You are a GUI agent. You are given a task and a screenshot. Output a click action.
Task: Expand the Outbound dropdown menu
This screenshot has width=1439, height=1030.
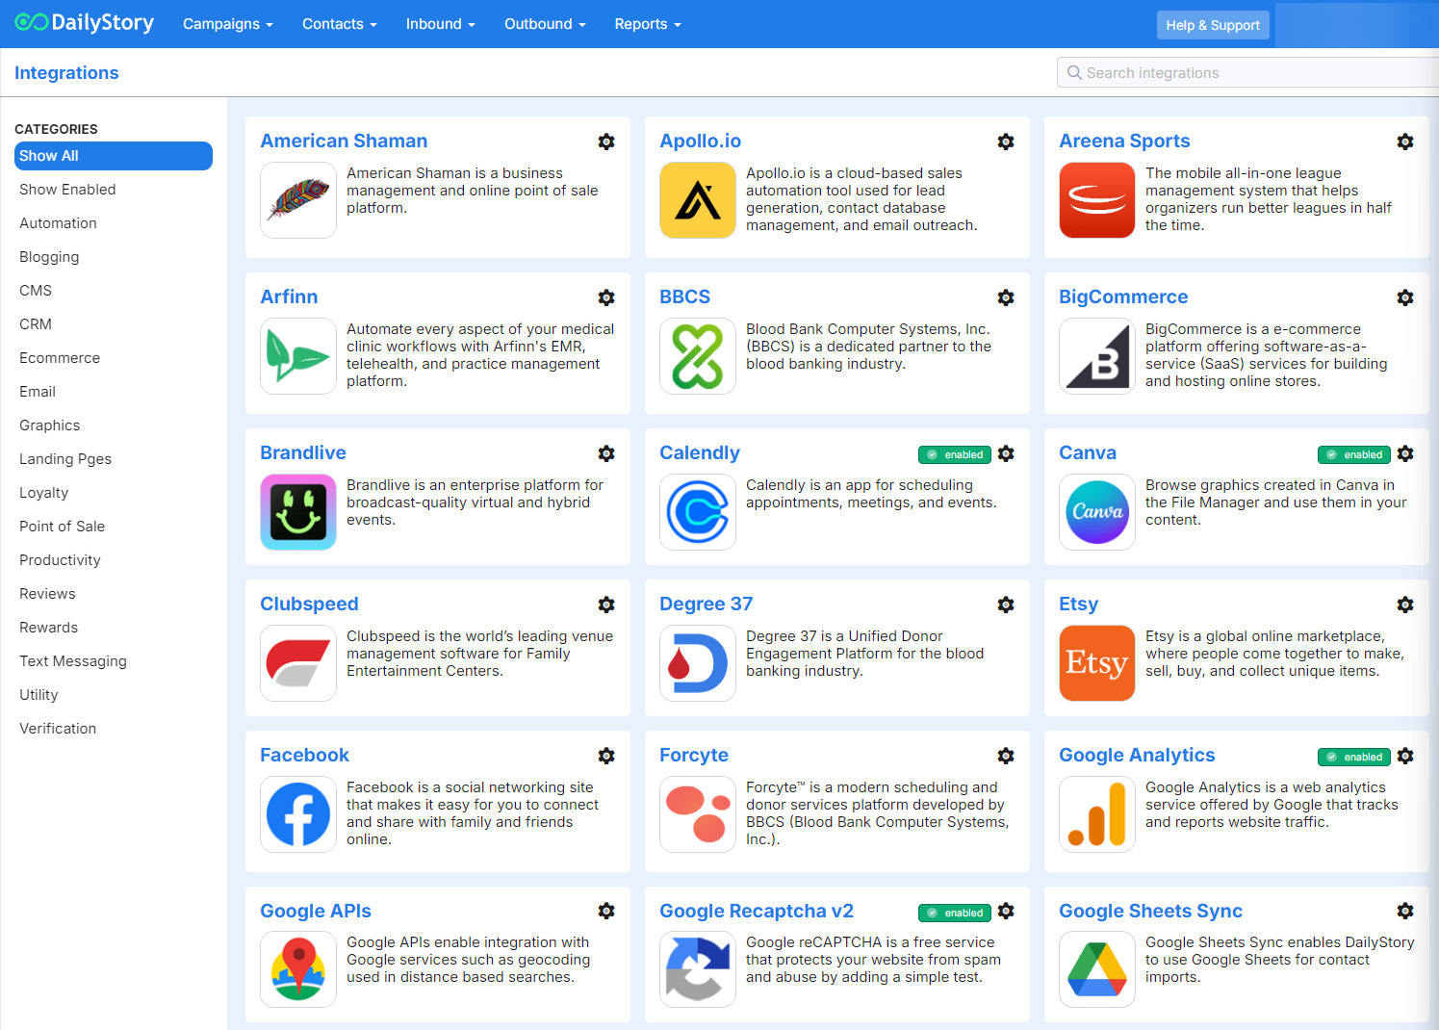pos(545,24)
